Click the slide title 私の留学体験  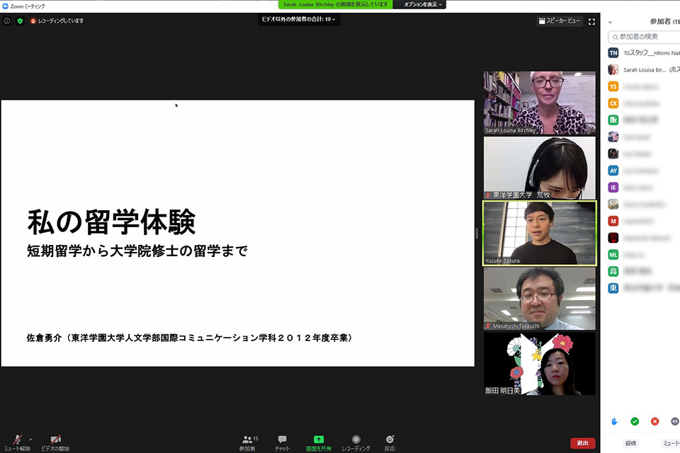click(x=111, y=222)
